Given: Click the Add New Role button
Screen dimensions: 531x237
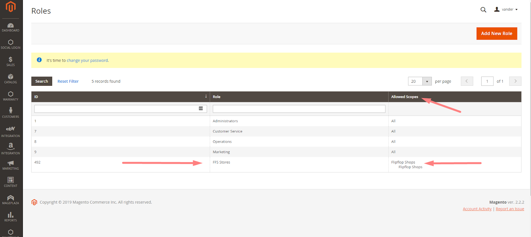Looking at the screenshot, I should (x=497, y=33).
